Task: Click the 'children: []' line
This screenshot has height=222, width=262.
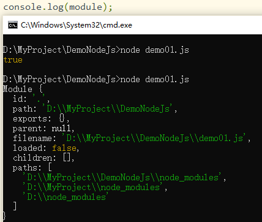Action: (x=43, y=158)
